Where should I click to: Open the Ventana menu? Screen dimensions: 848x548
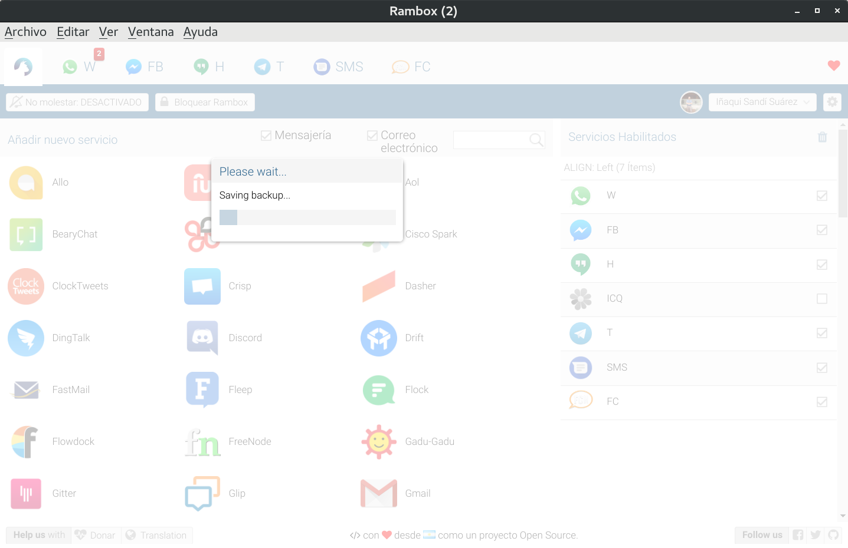coord(151,32)
